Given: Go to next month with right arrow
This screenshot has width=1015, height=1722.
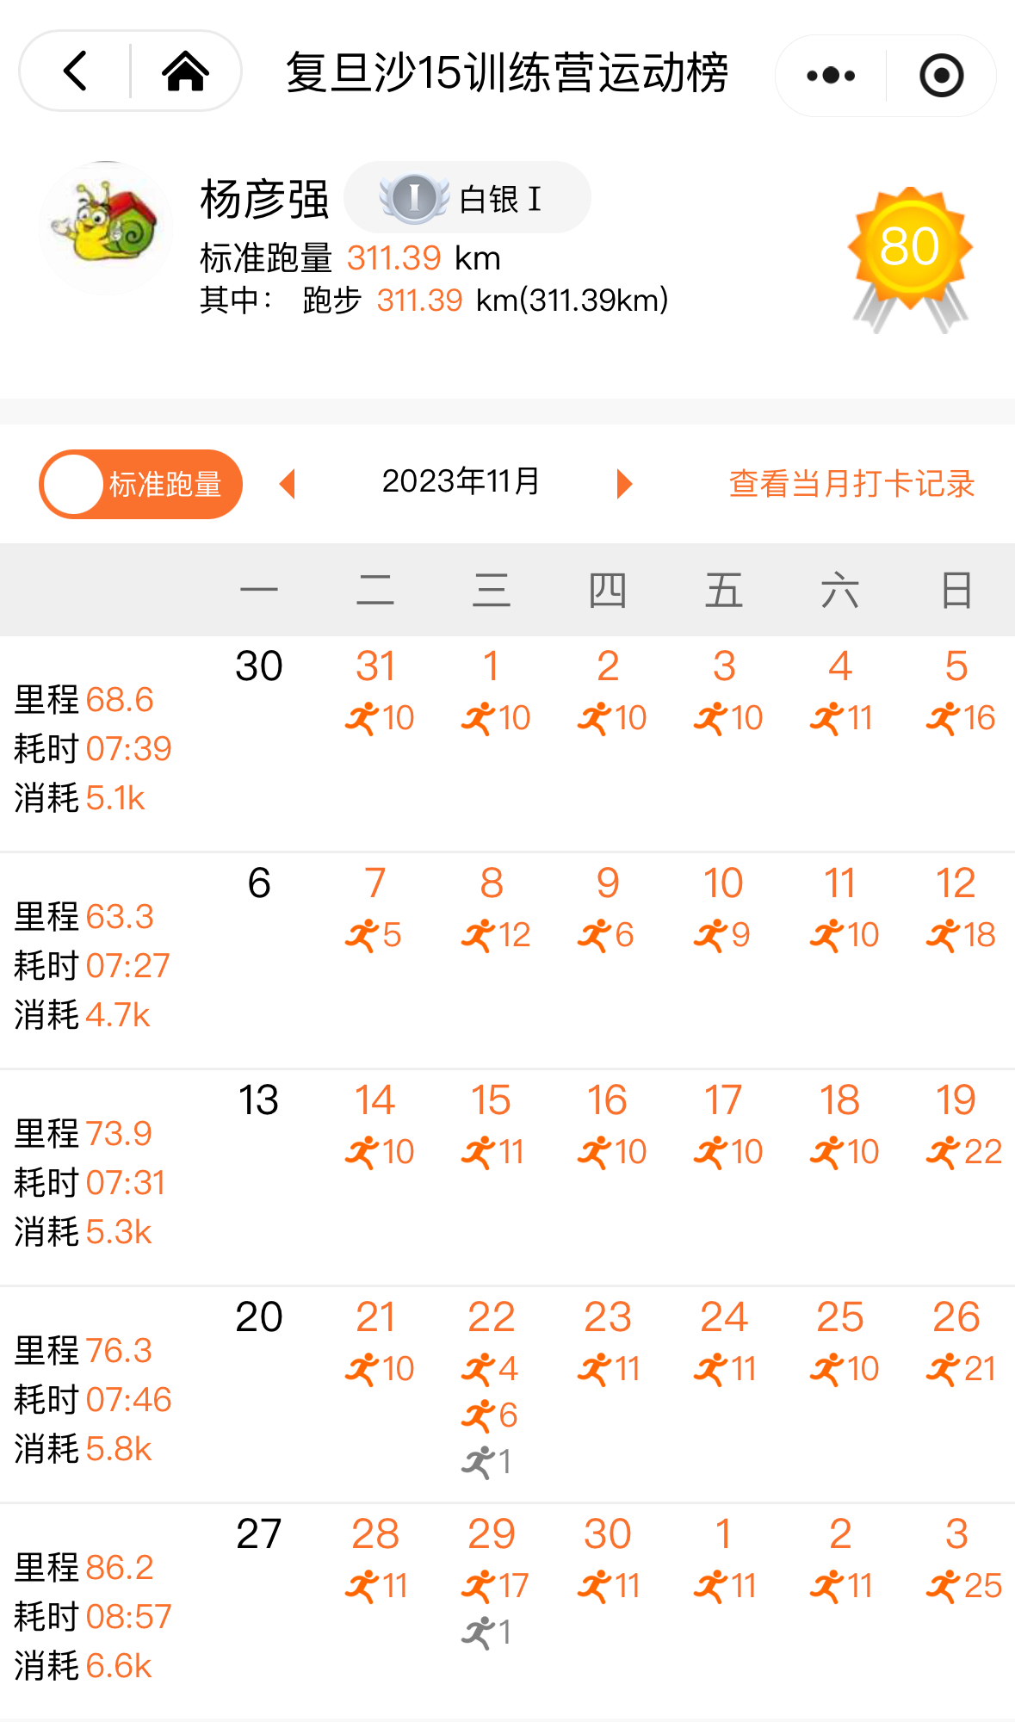Looking at the screenshot, I should click(x=624, y=484).
